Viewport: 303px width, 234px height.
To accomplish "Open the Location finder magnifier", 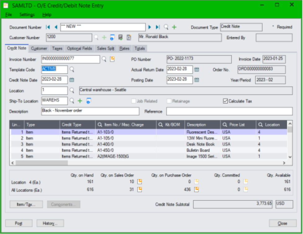I will pyautogui.click(x=72, y=90).
